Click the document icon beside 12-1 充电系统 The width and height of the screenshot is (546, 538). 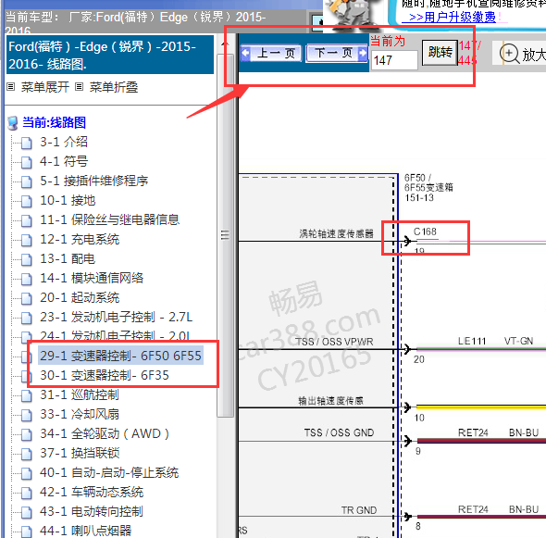[x=27, y=240]
